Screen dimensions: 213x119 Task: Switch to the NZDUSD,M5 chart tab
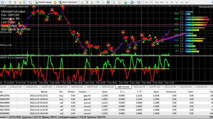[x=186, y=87]
